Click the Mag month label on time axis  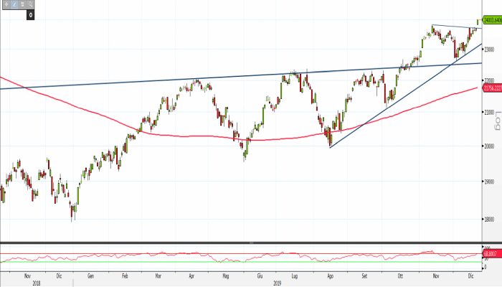[x=226, y=276]
